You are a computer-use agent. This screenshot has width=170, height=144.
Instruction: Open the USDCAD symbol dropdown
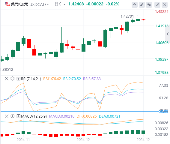[x=39, y=4]
